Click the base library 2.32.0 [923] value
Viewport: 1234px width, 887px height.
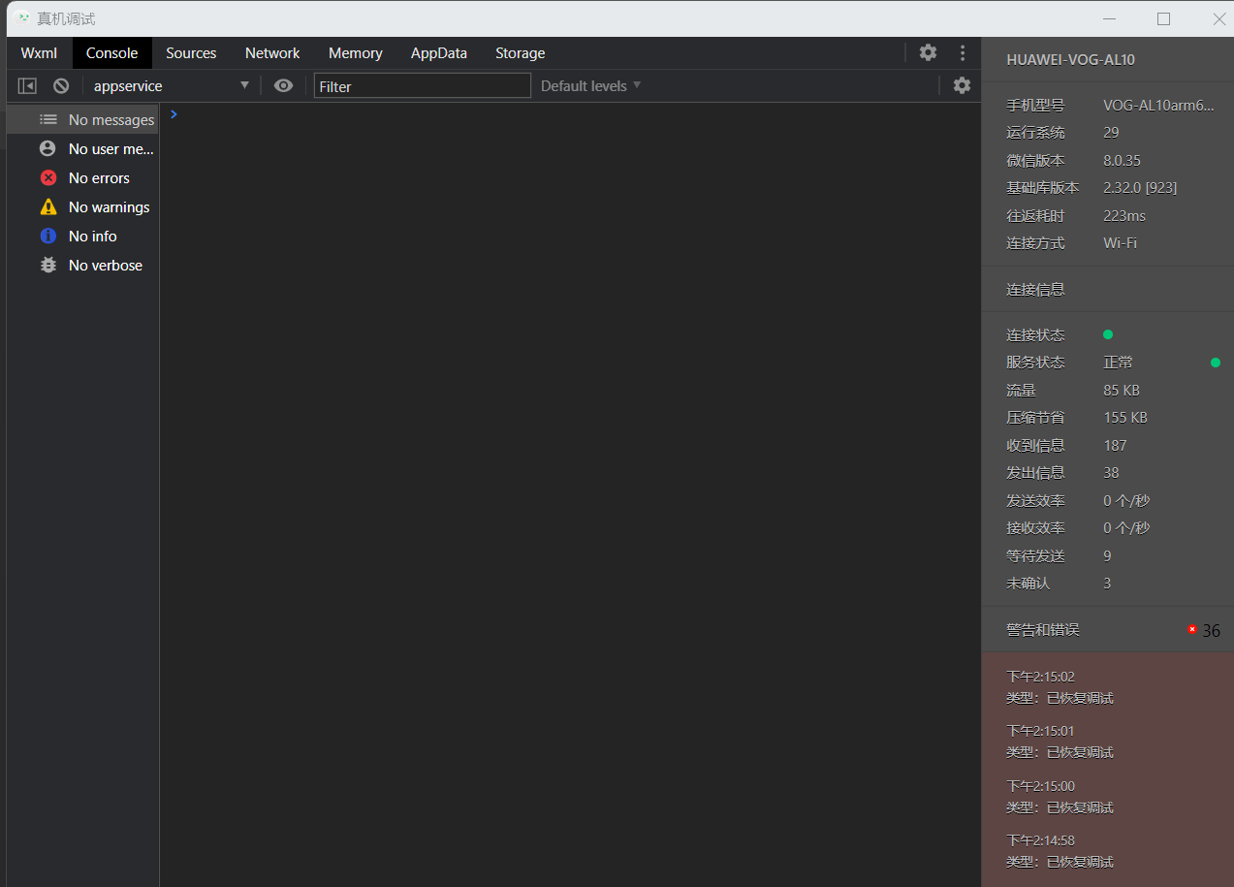click(1140, 188)
